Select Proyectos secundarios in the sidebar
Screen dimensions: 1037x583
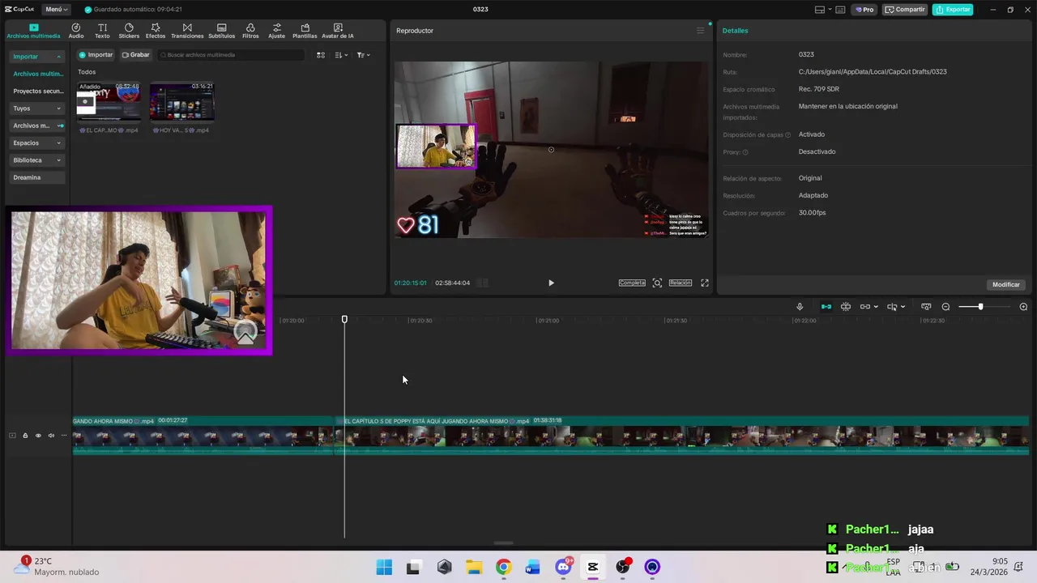pos(37,91)
